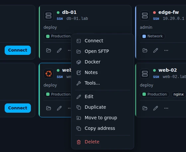Choose Move to group menu entry
The height and width of the screenshot is (152, 186).
[x=103, y=118]
